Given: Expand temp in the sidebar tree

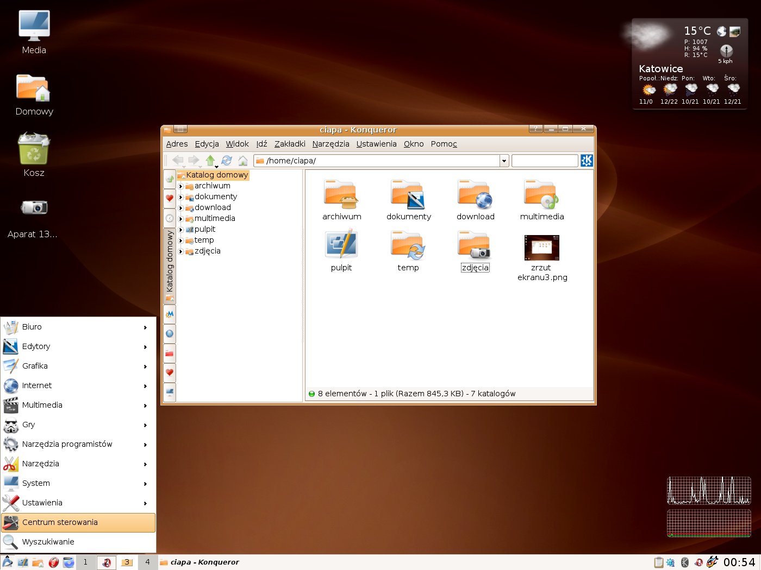Looking at the screenshot, I should [181, 240].
